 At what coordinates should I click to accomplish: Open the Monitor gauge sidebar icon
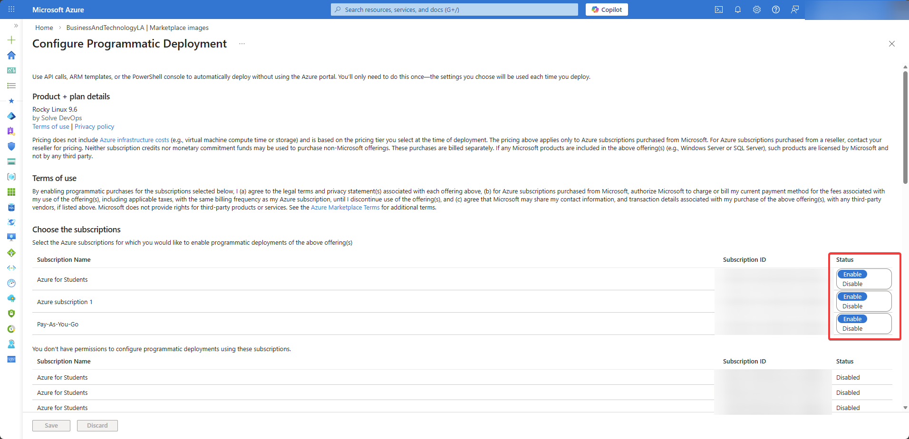11,283
